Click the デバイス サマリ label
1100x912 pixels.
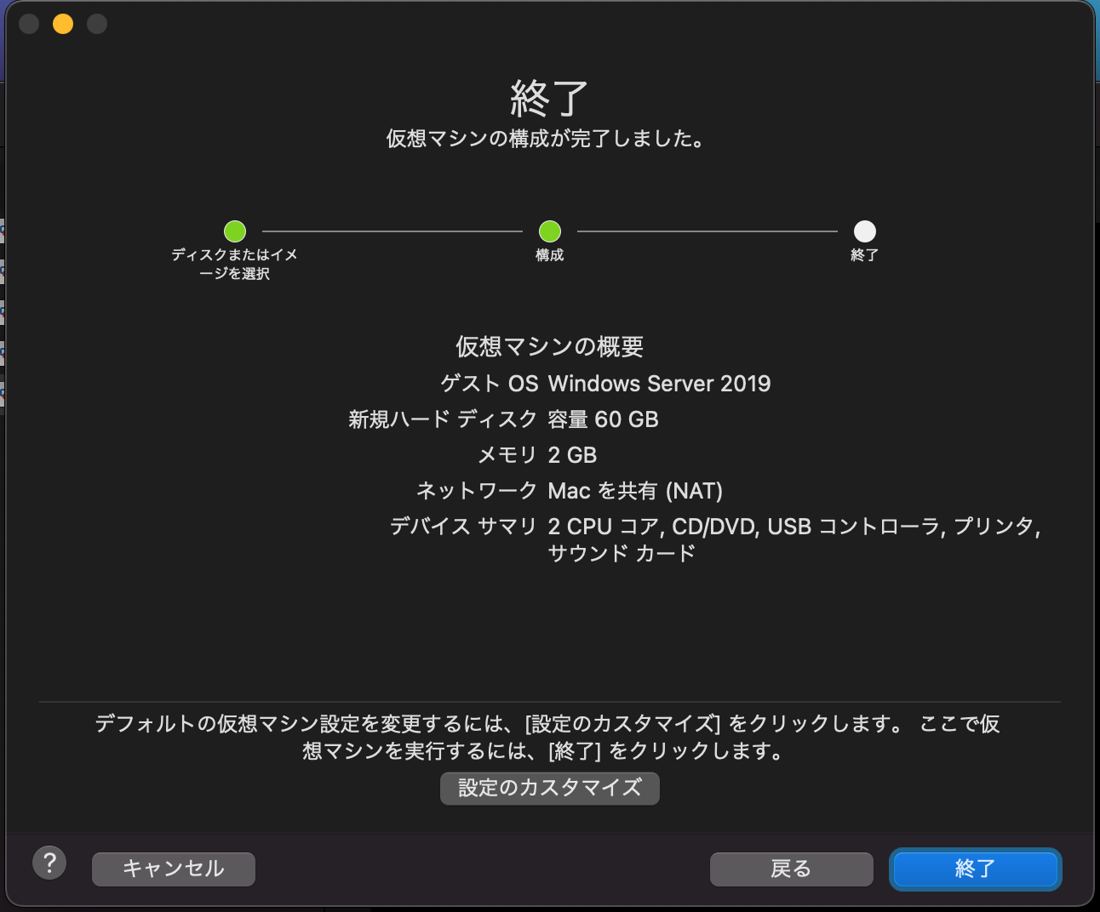pyautogui.click(x=463, y=527)
